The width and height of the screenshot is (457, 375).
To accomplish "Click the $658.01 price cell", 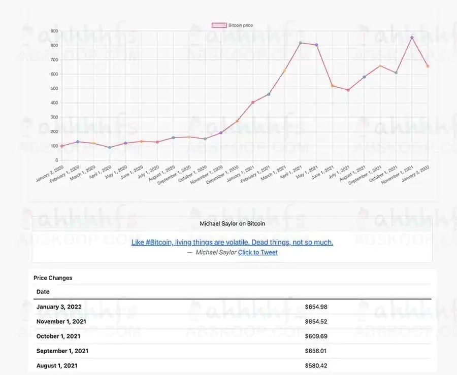I will [316, 351].
